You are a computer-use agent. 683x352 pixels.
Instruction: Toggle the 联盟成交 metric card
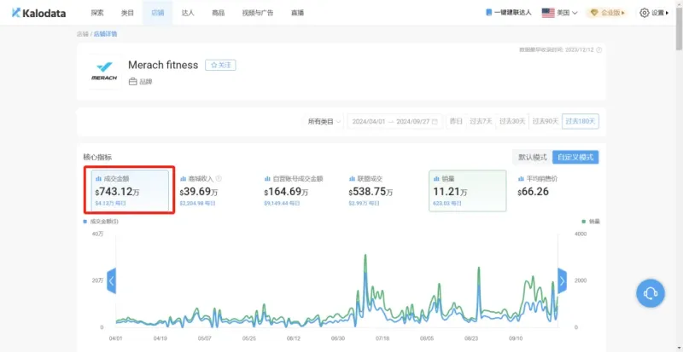coord(381,191)
